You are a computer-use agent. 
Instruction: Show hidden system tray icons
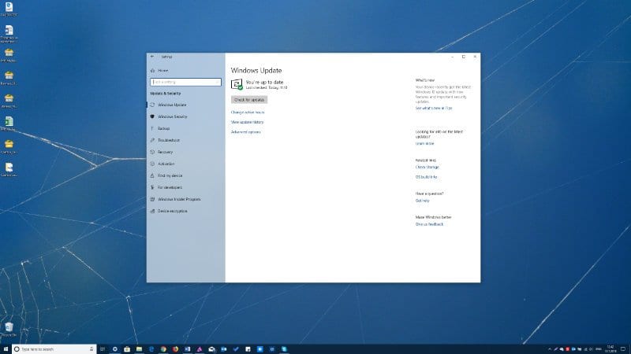pyautogui.click(x=550, y=349)
